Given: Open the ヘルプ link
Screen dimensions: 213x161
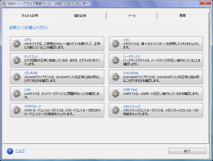Looking at the screenshot, I should tap(20, 151).
